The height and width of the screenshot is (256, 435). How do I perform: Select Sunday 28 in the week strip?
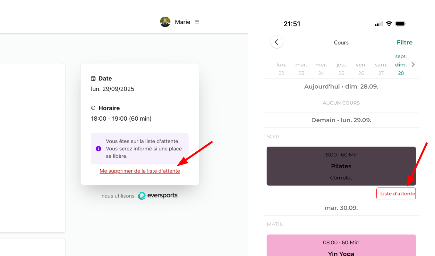tap(401, 68)
